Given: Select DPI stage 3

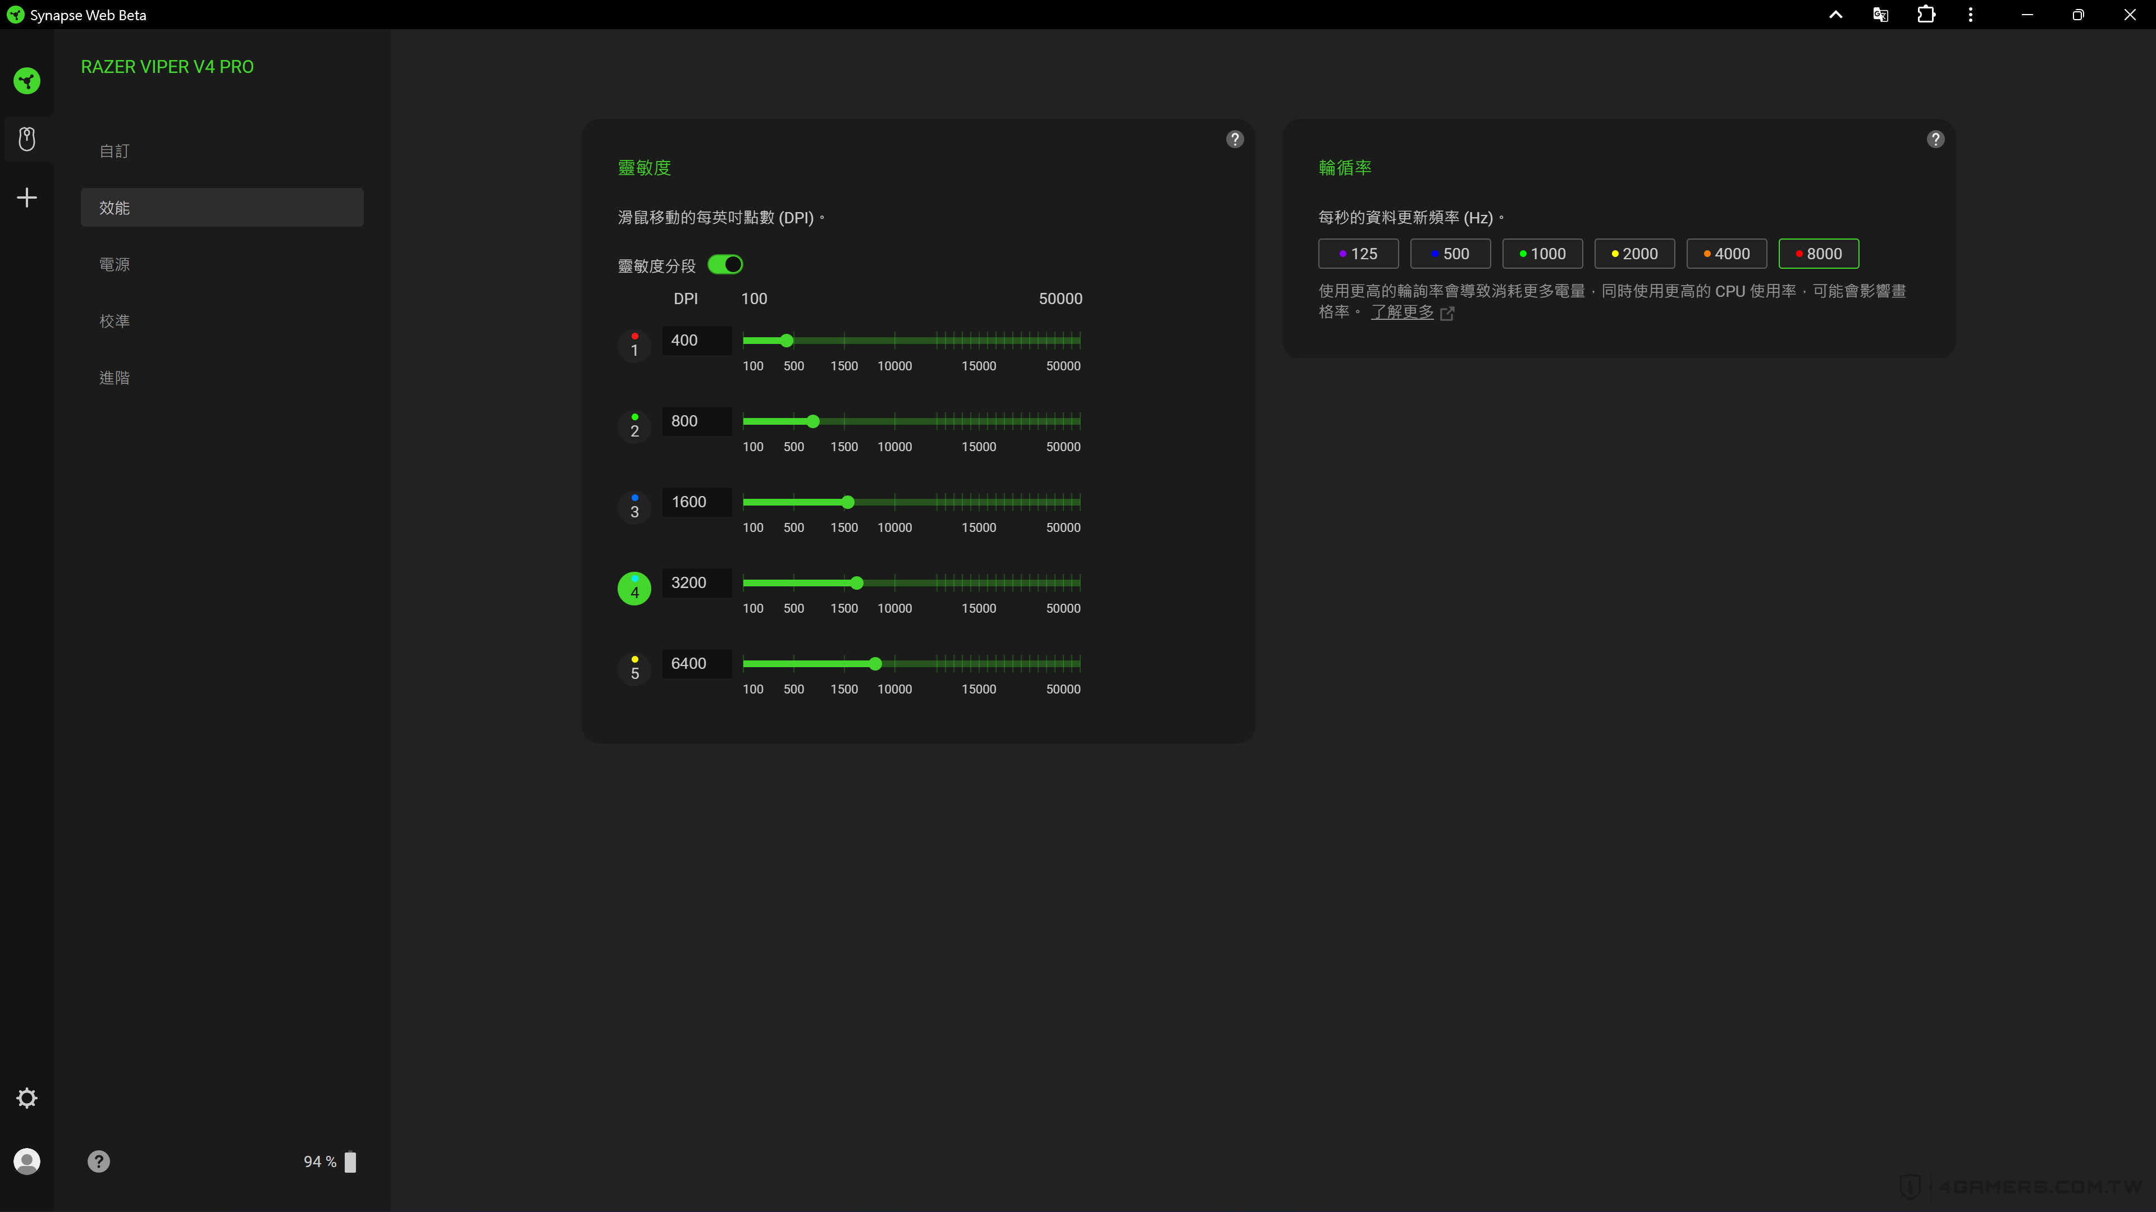Looking at the screenshot, I should pos(634,507).
